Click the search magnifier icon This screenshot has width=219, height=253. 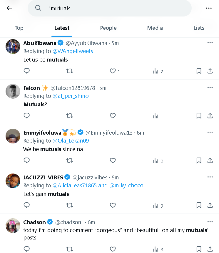tap(38, 8)
